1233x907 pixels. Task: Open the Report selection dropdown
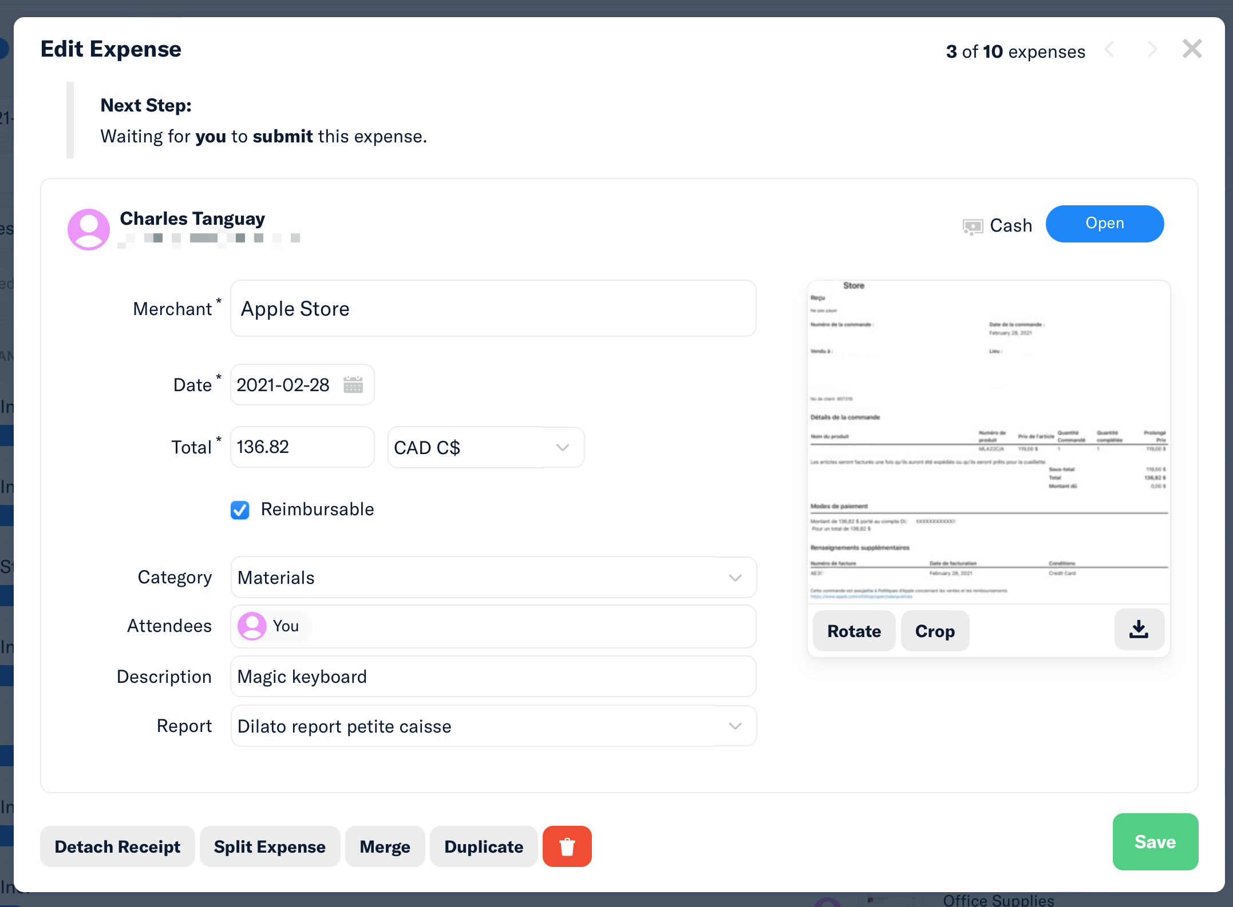pos(493,726)
